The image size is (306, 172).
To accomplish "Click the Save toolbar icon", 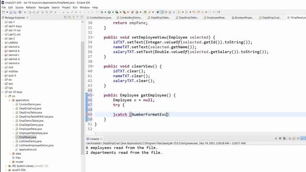I will [11, 12].
